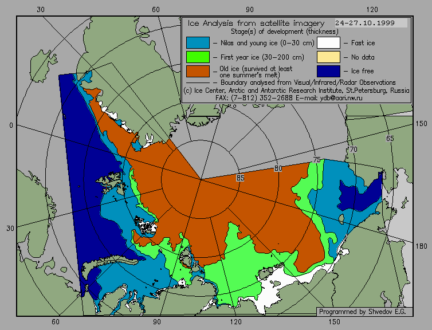Click the 0 longitude label

tap(11, 125)
